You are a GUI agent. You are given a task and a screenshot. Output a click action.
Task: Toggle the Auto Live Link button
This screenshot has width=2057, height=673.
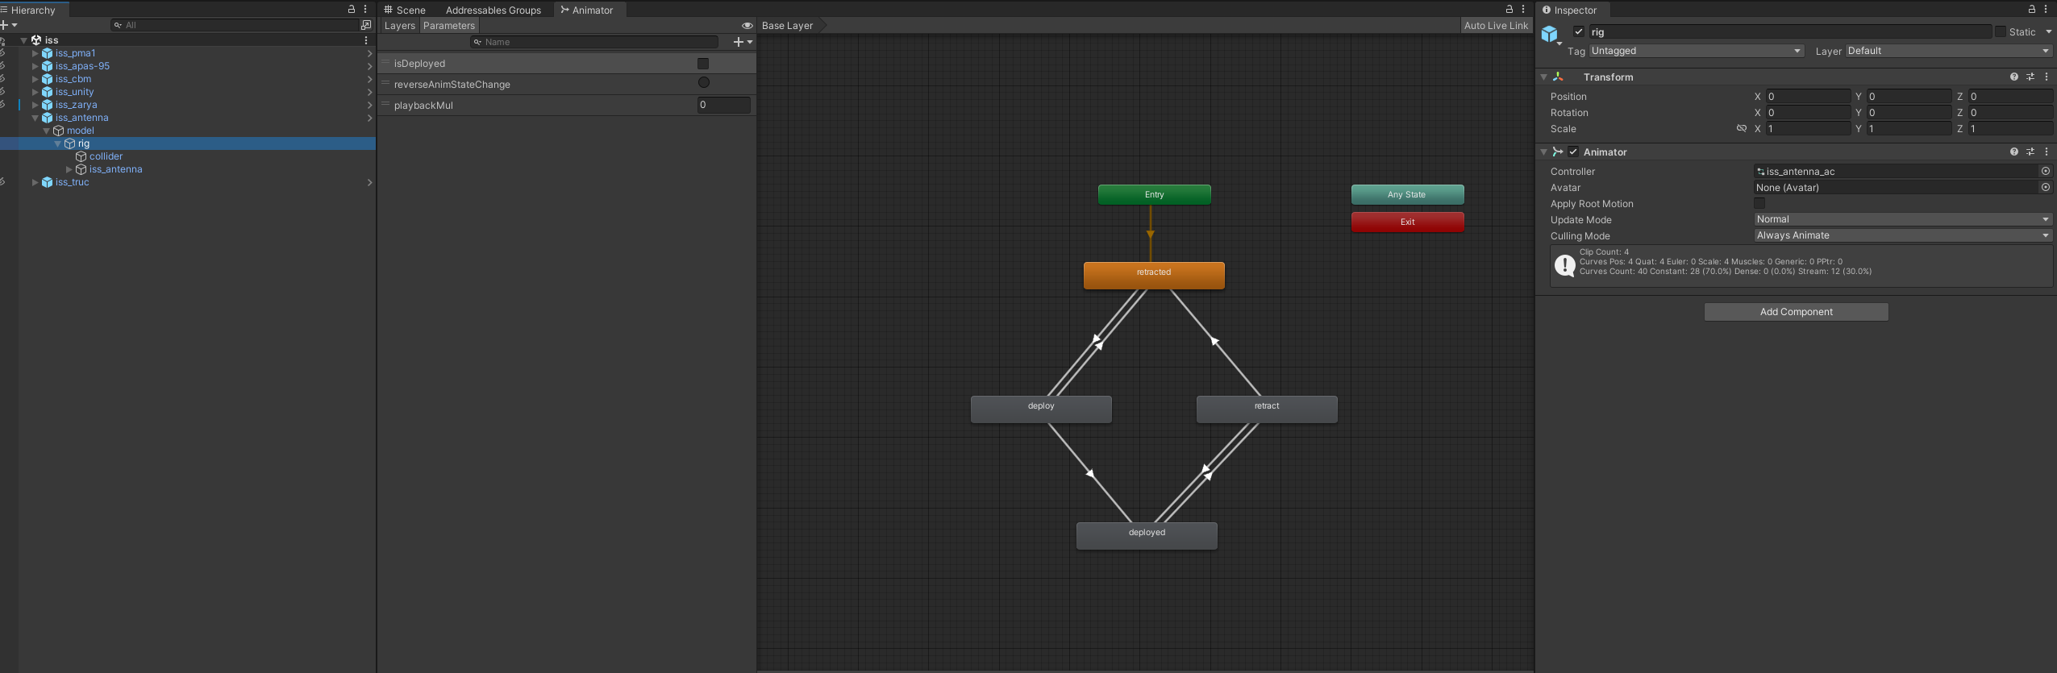point(1496,26)
